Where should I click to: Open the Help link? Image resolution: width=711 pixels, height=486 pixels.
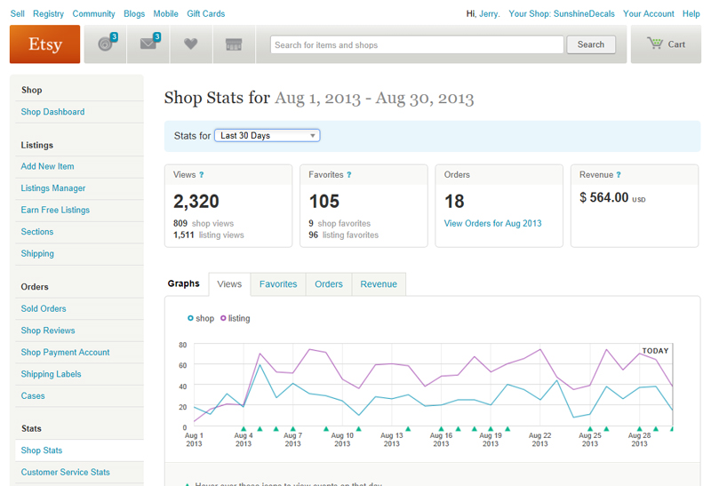pyautogui.click(x=691, y=14)
